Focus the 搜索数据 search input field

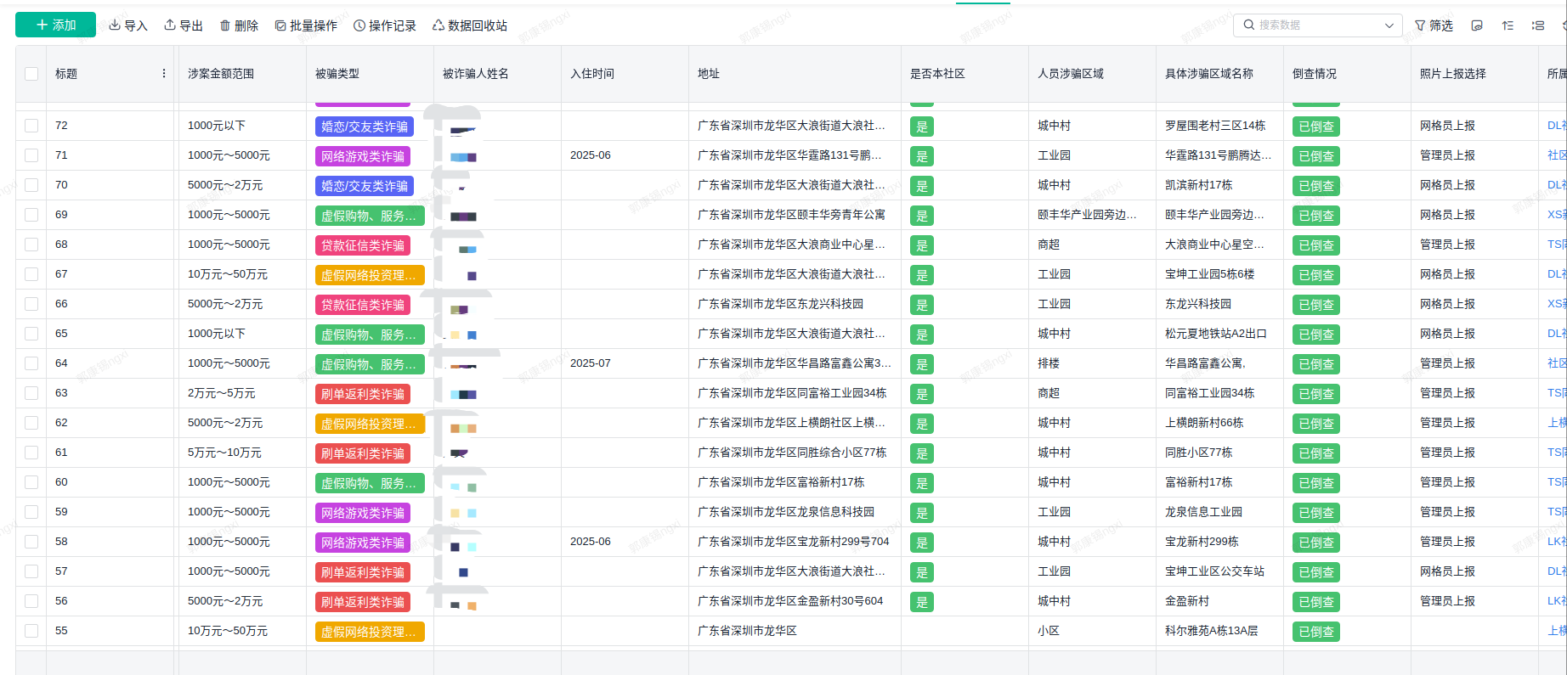coord(1317,25)
